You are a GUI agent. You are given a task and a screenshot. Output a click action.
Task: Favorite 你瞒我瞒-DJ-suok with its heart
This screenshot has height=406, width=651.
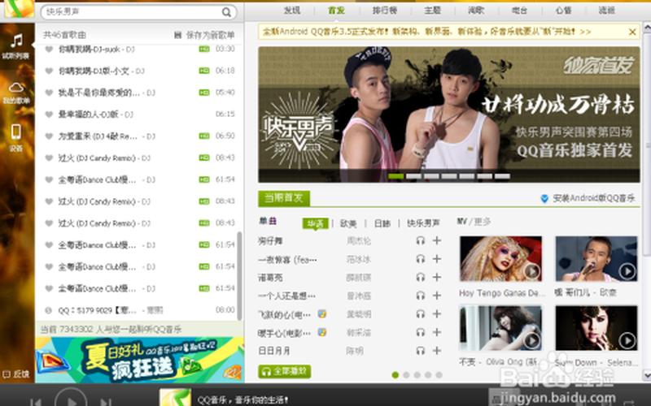point(49,50)
